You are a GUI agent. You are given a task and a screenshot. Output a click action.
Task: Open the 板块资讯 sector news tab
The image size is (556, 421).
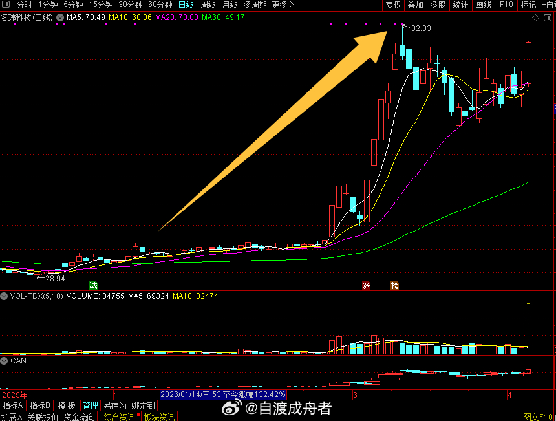coord(159,416)
